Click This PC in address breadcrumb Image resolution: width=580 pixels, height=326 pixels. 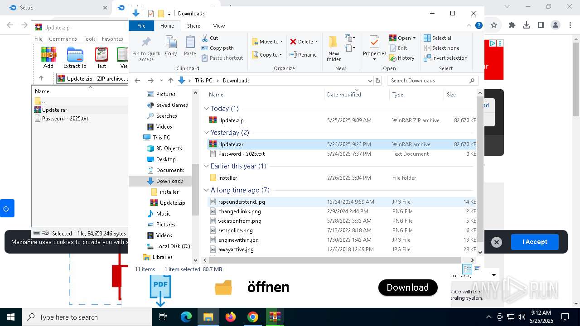point(203,81)
